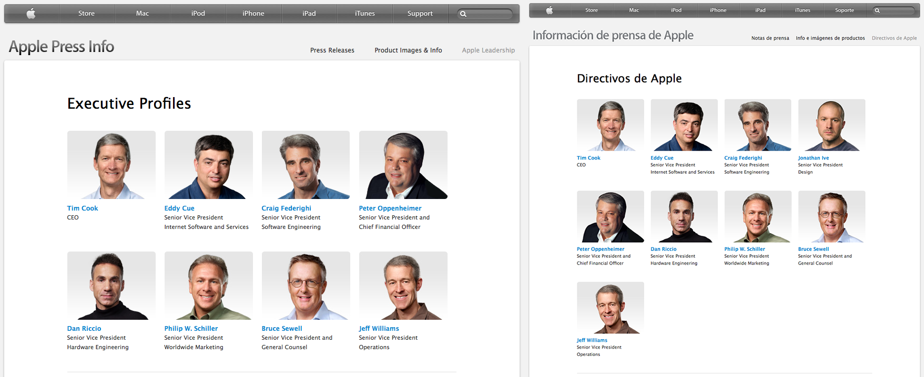The image size is (924, 377).
Task: Open Jonathan Ive link on Spanish page
Action: (814, 158)
